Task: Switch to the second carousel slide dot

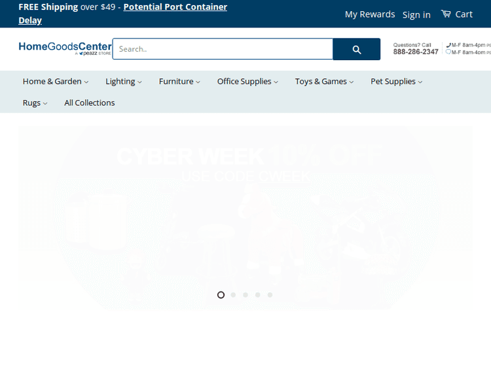Action: (233, 295)
